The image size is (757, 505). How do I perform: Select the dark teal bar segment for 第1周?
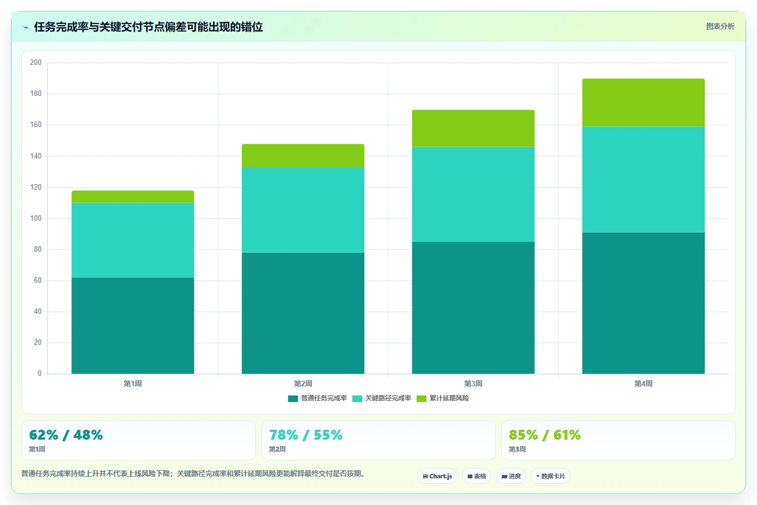click(x=133, y=326)
